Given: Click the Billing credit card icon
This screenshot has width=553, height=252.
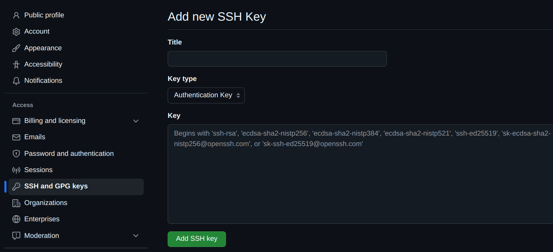Looking at the screenshot, I should pos(16,121).
